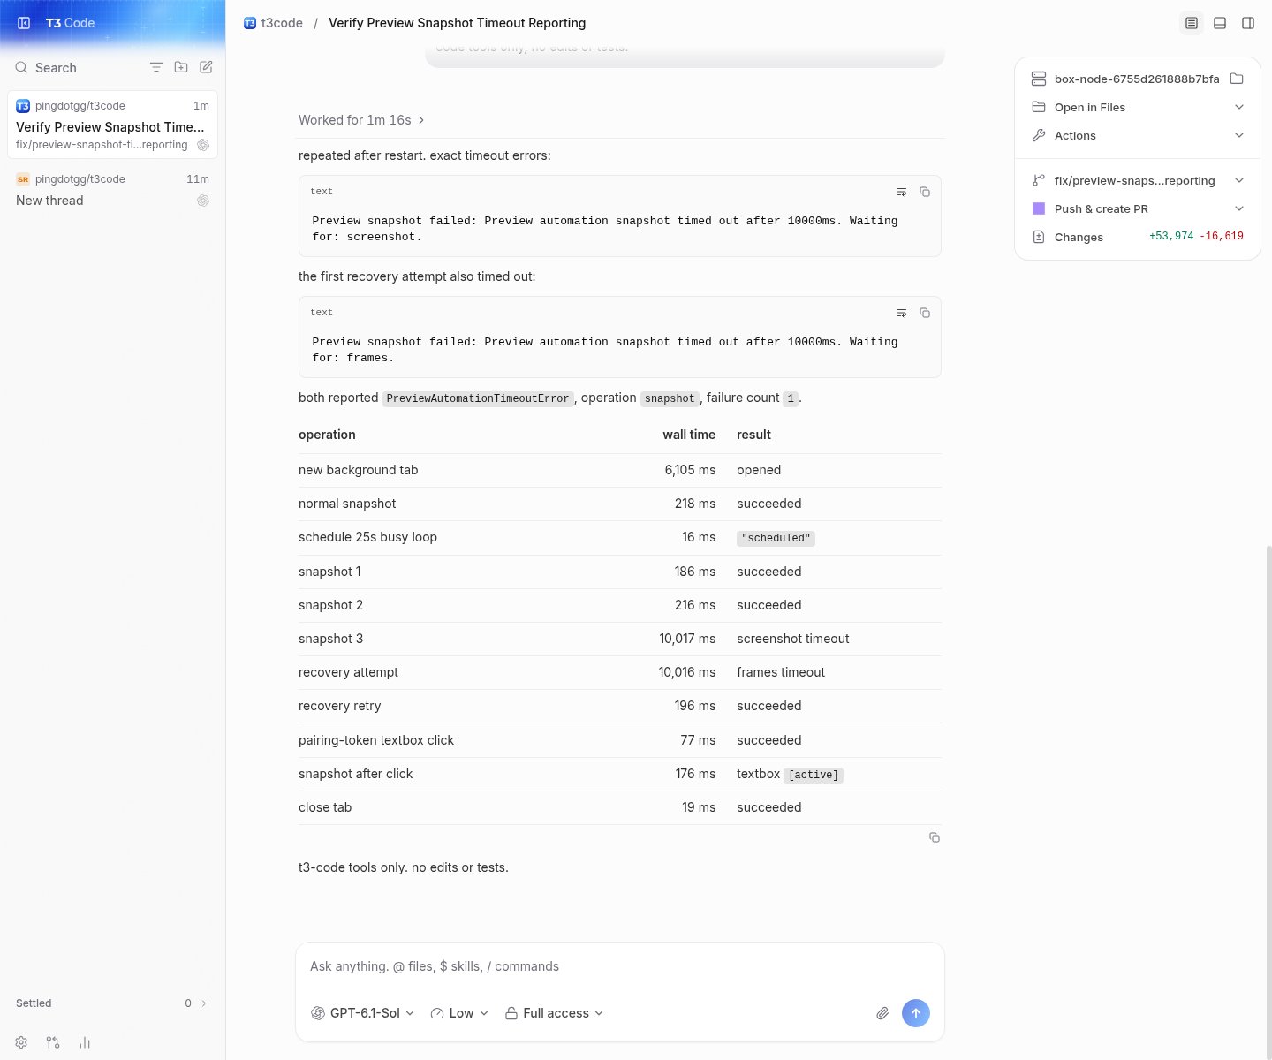Open the Full access permissions dropdown
Screen dimensions: 1272x1060
click(555, 1013)
